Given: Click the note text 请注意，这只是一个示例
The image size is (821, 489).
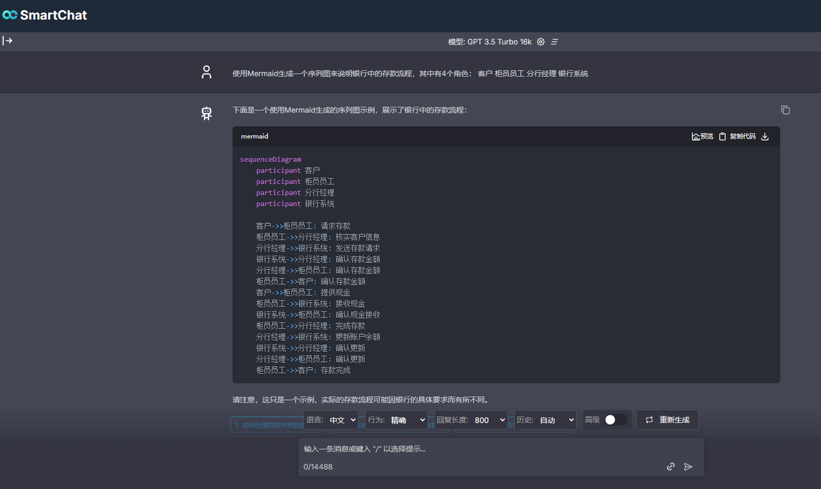Looking at the screenshot, I should [x=360, y=399].
